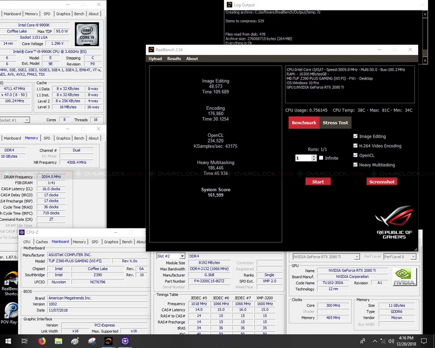Expand the Perf Level 0 dropdown
Viewport: 435px width, 348px height.
[x=413, y=257]
